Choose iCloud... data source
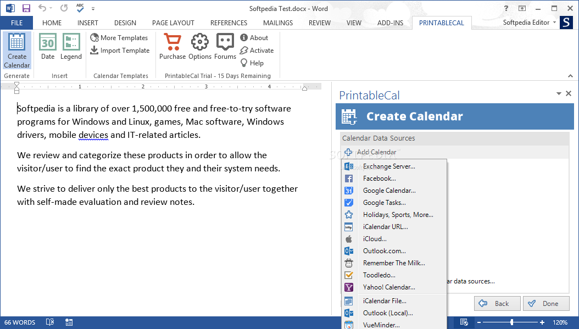 point(394,239)
